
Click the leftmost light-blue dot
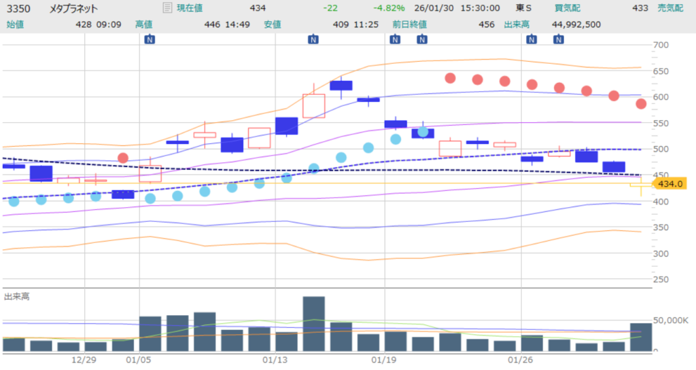point(14,201)
